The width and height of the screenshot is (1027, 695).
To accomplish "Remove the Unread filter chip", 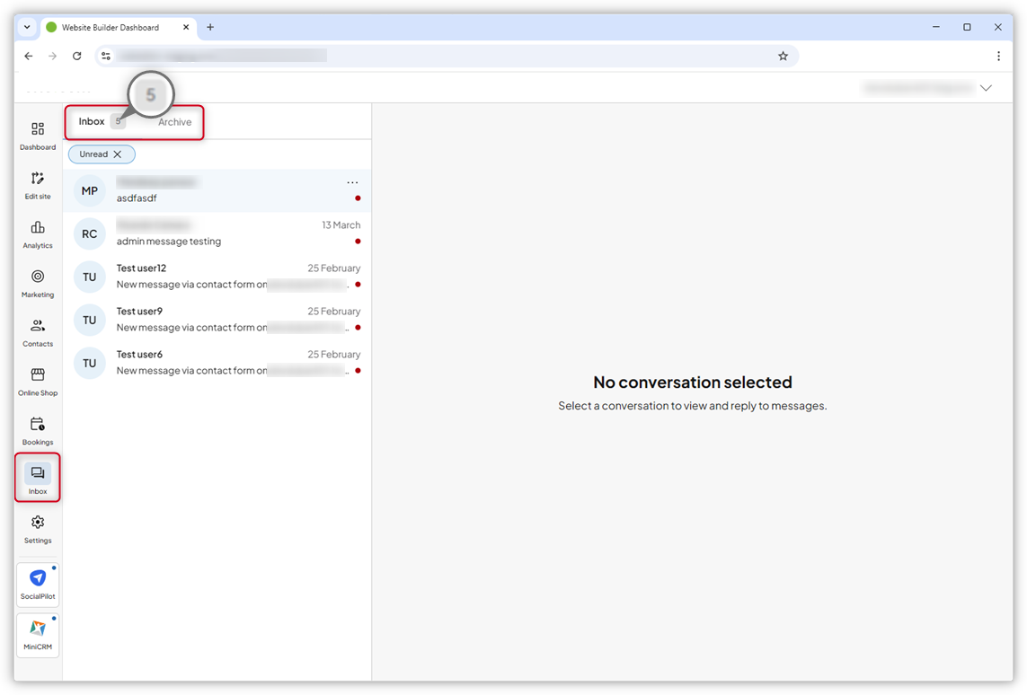I will pos(117,154).
